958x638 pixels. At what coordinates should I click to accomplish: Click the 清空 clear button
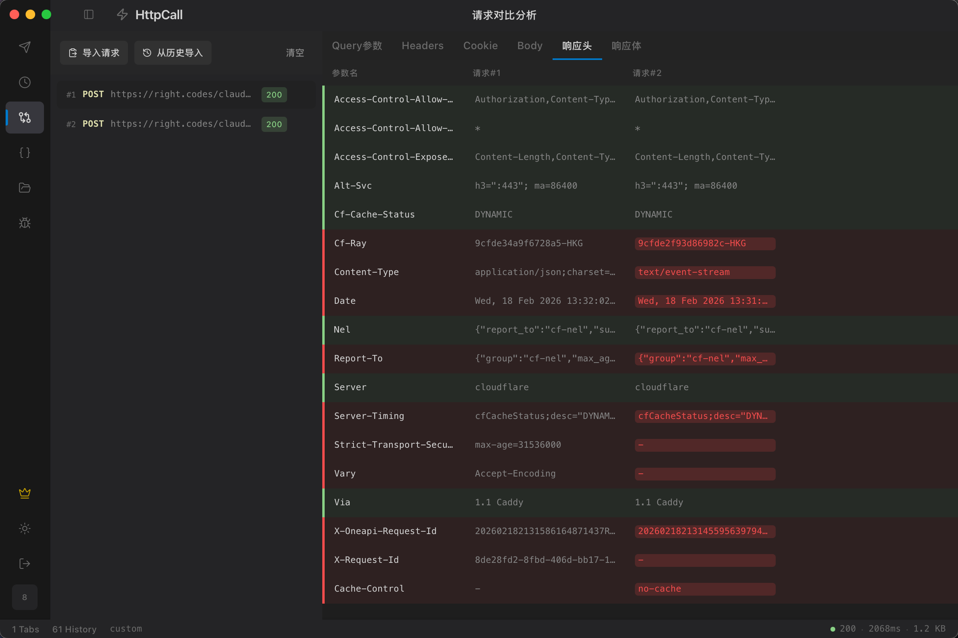tap(295, 52)
